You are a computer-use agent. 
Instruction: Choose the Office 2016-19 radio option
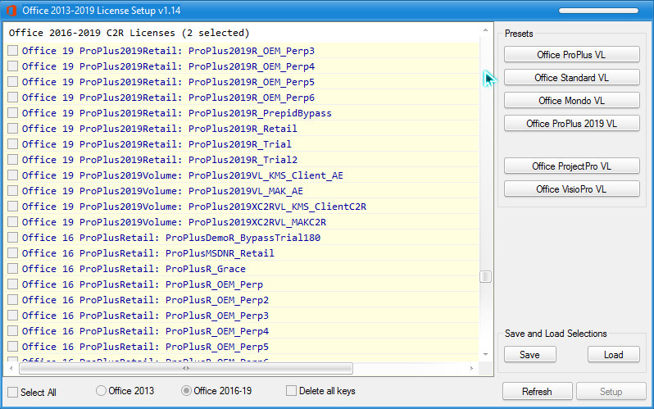coord(186,391)
